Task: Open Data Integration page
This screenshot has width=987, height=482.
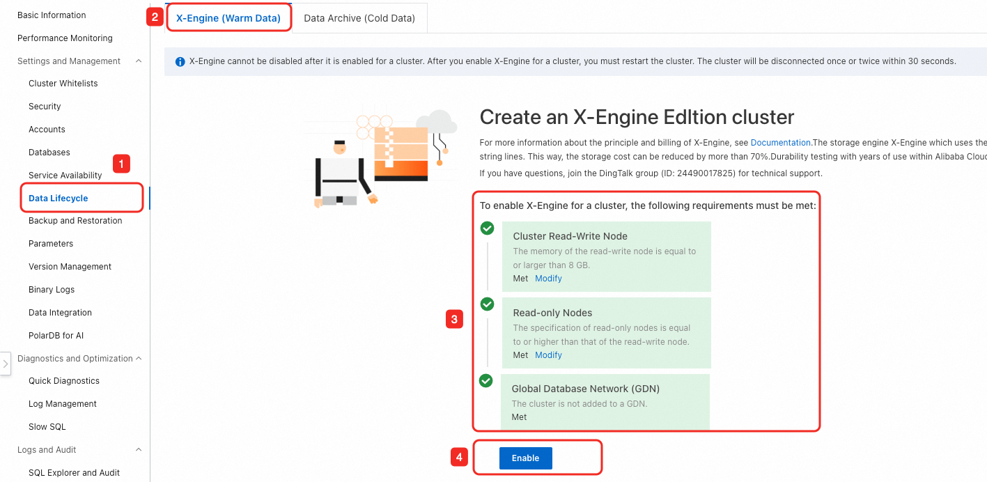Action: pos(61,313)
